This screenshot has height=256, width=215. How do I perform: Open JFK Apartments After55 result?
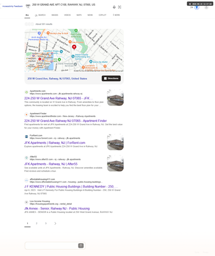[x=51, y=164]
